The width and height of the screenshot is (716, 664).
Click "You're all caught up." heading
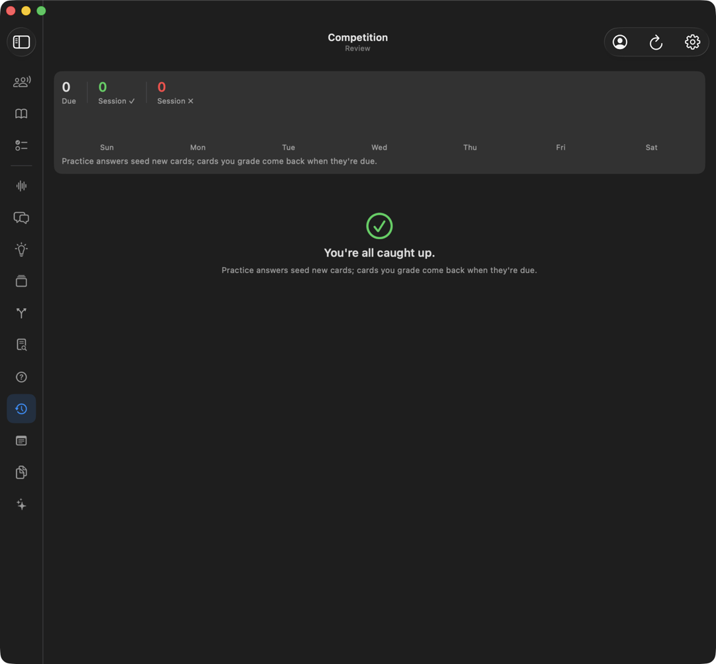[379, 253]
